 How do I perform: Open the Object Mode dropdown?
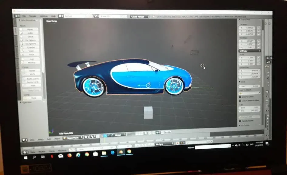[x=73, y=138]
